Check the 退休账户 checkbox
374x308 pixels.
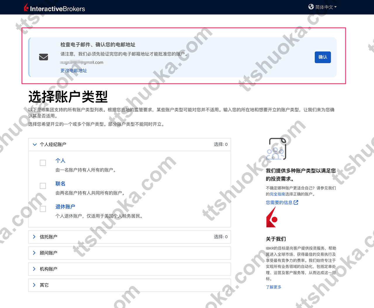[43, 209]
